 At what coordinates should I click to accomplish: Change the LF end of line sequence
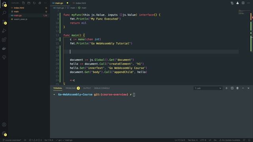coord(210,140)
